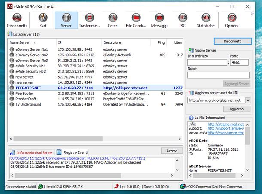
Task: Select the Server toolbar icon
Action: point(66,18)
